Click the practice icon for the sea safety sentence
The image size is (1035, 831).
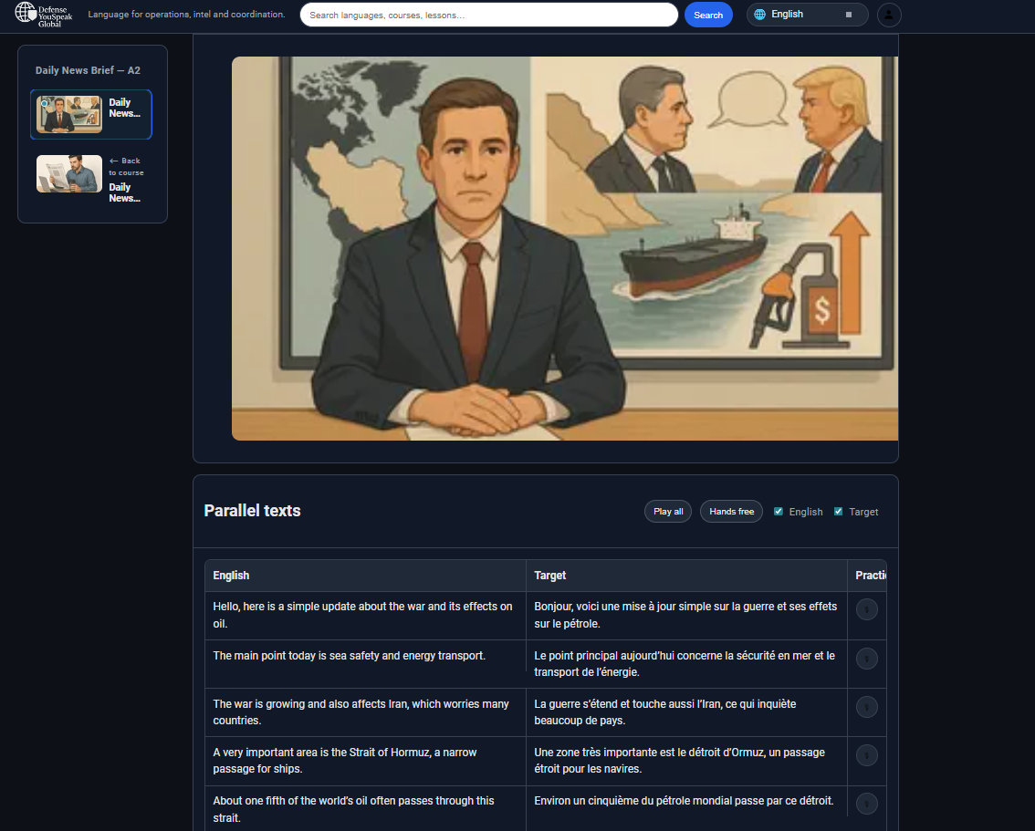tap(866, 658)
